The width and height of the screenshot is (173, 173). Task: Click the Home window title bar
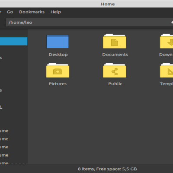86,4
